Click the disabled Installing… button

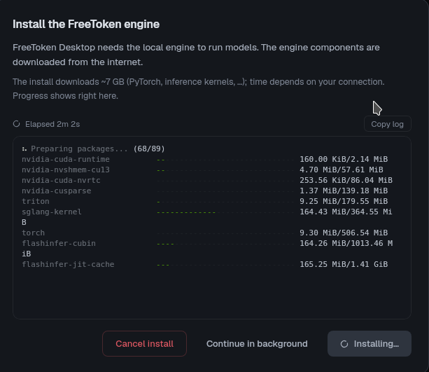click(370, 343)
